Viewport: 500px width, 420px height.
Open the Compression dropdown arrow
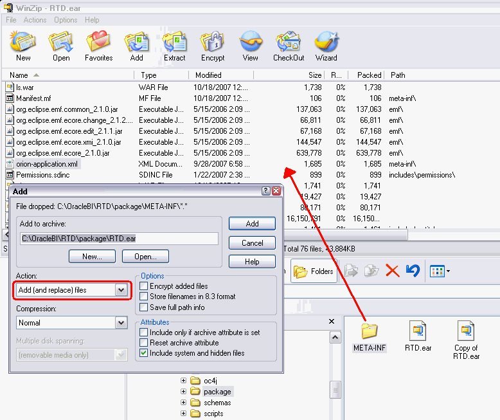[121, 323]
